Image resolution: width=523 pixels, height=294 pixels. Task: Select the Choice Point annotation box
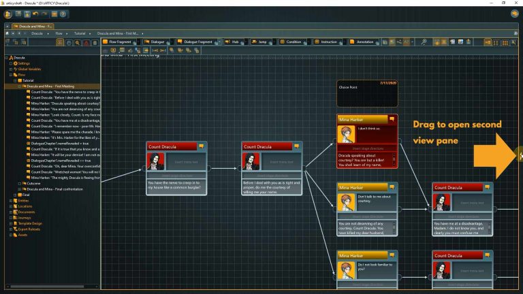pos(367,93)
